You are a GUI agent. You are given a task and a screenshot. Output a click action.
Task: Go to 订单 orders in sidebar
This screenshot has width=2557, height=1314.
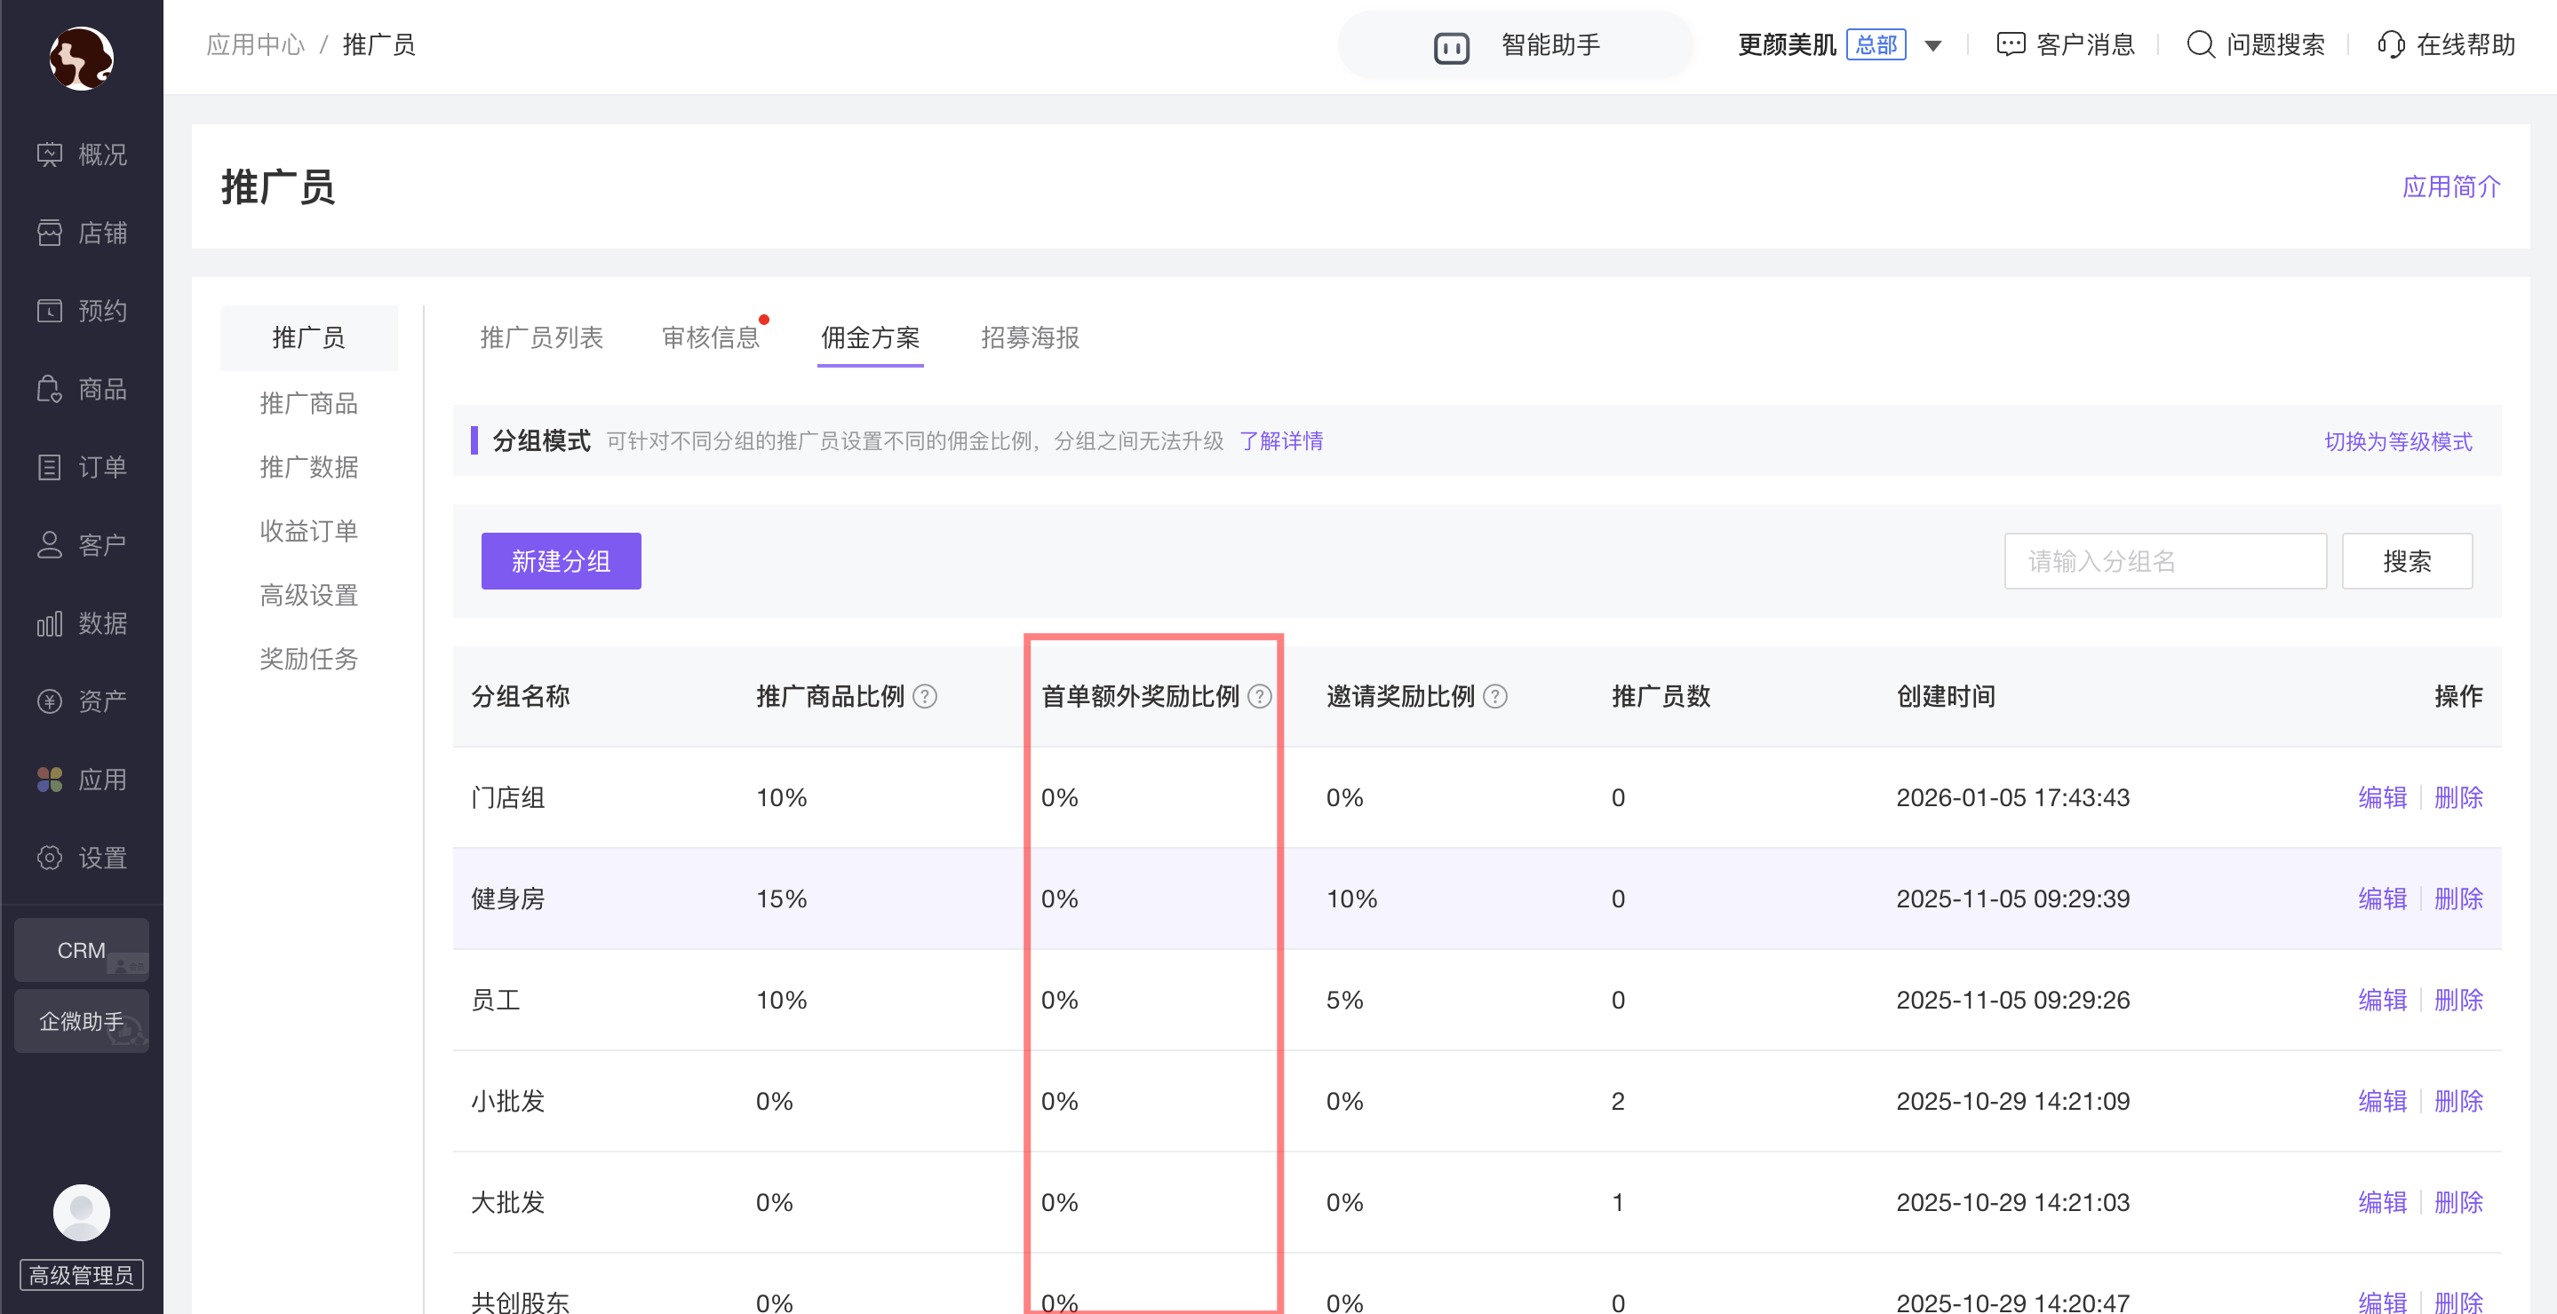click(x=50, y=467)
